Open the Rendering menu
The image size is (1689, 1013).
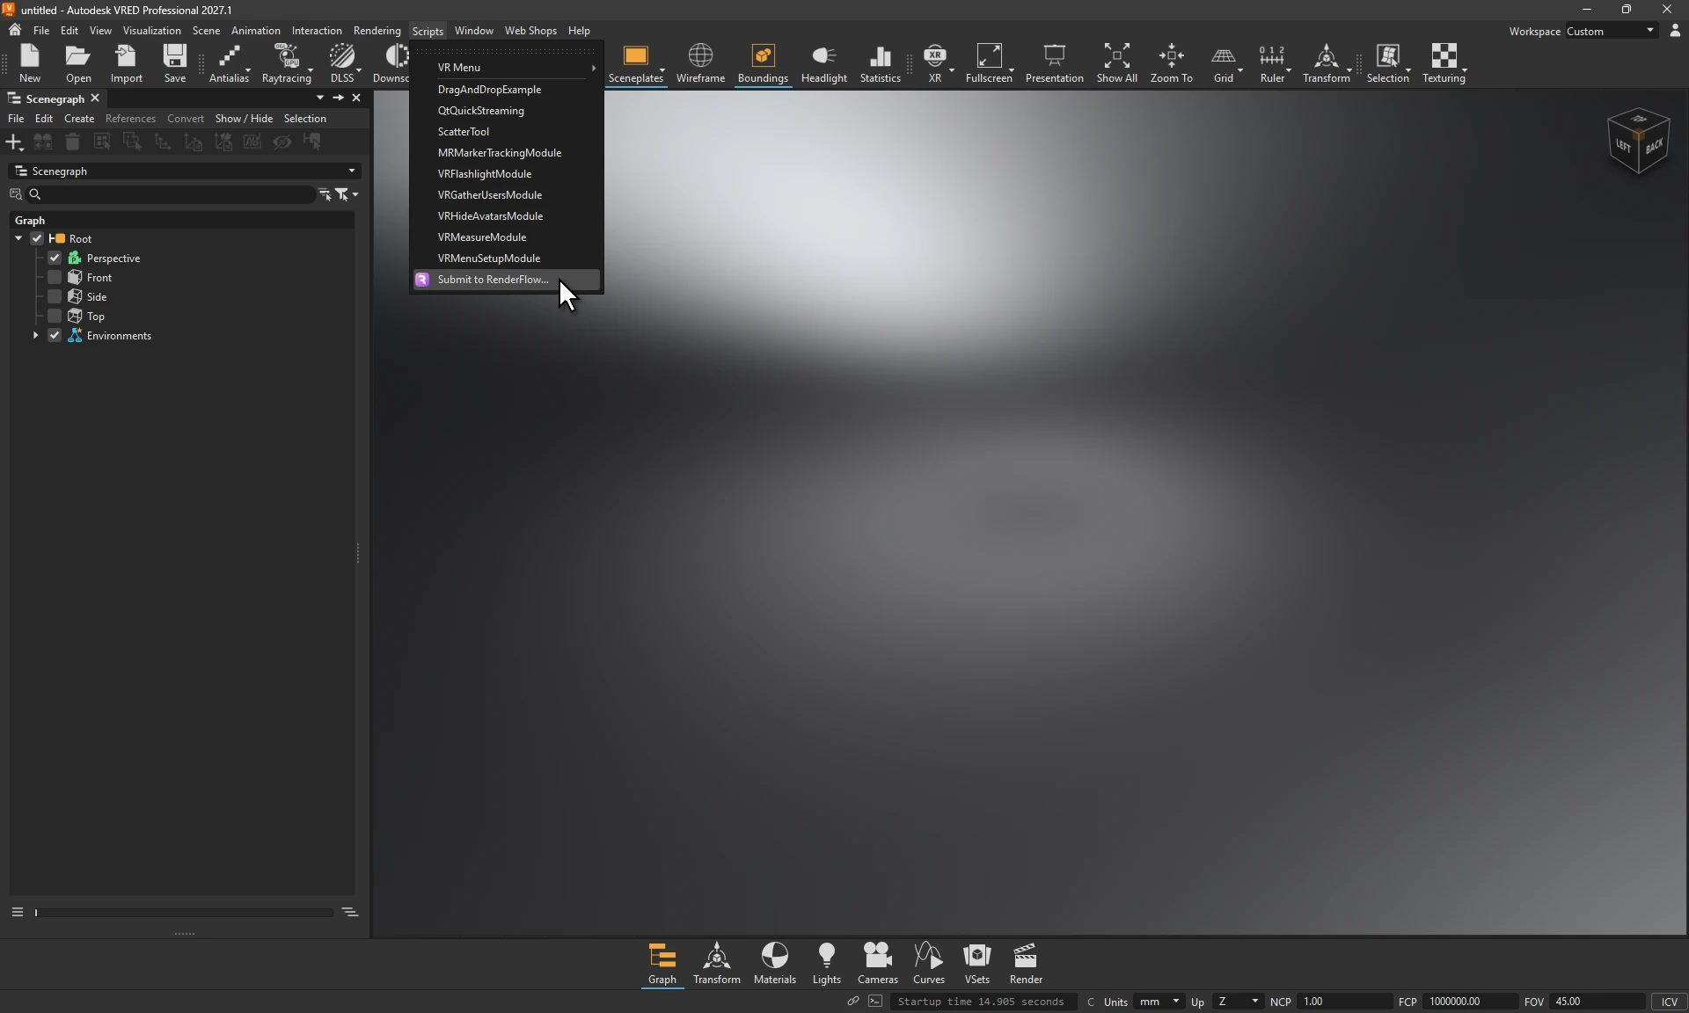tap(377, 31)
